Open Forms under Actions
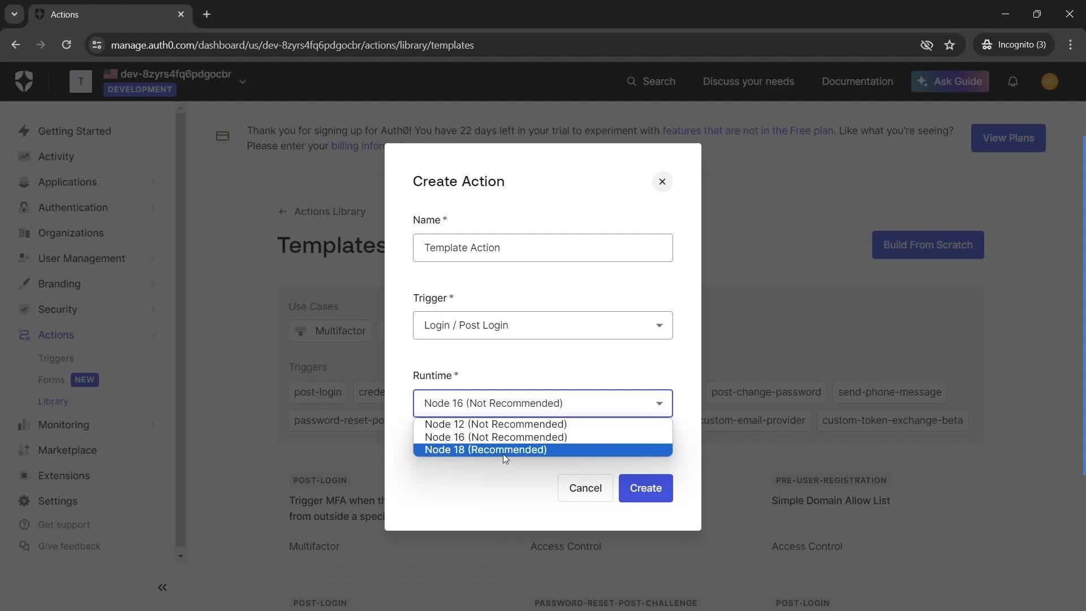 pos(51,380)
